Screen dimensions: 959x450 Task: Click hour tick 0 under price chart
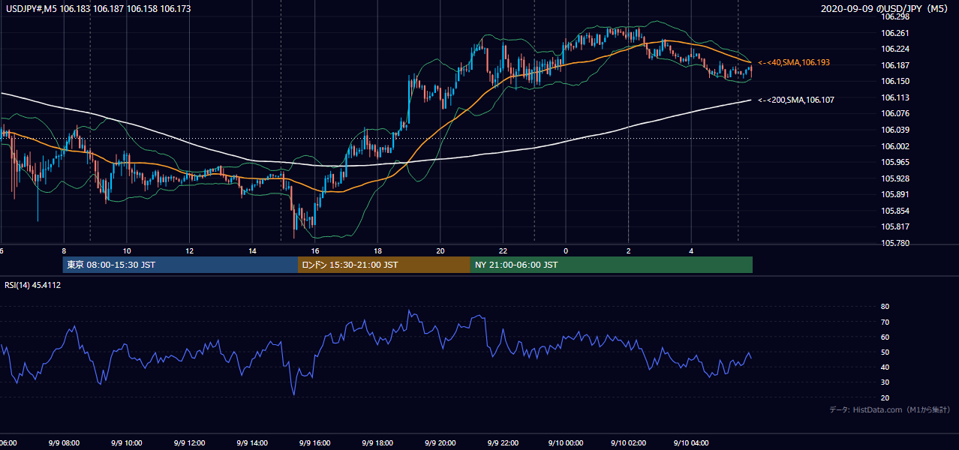tap(566, 250)
